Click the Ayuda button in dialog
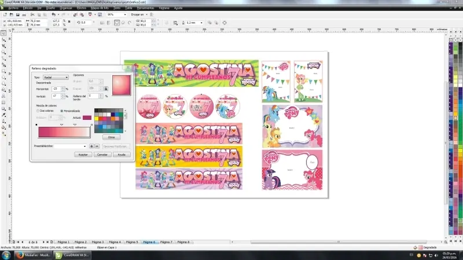Viewport: 463px width, 260px height. [122, 155]
